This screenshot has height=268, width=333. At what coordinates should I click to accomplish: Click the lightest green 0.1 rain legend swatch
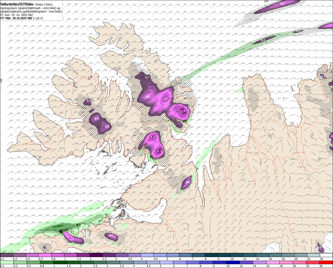(7, 262)
